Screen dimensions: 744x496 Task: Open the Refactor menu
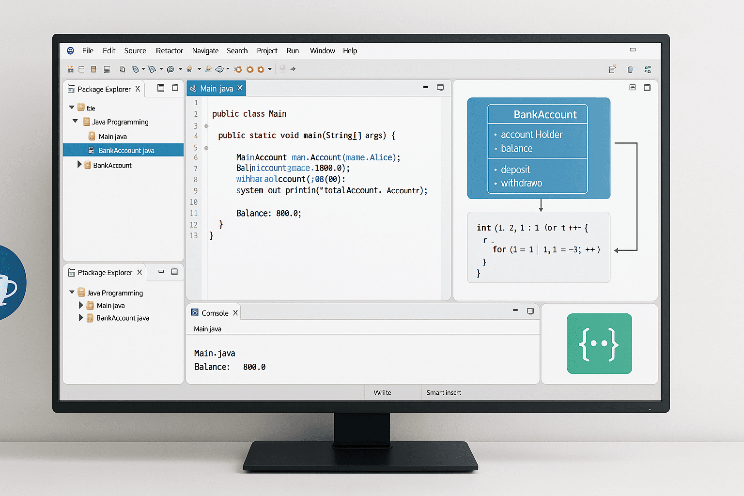point(169,50)
